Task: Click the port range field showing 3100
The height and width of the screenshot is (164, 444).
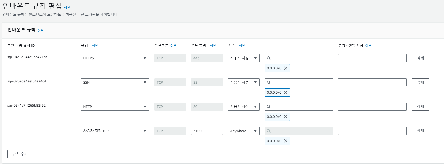Action: click(x=207, y=131)
